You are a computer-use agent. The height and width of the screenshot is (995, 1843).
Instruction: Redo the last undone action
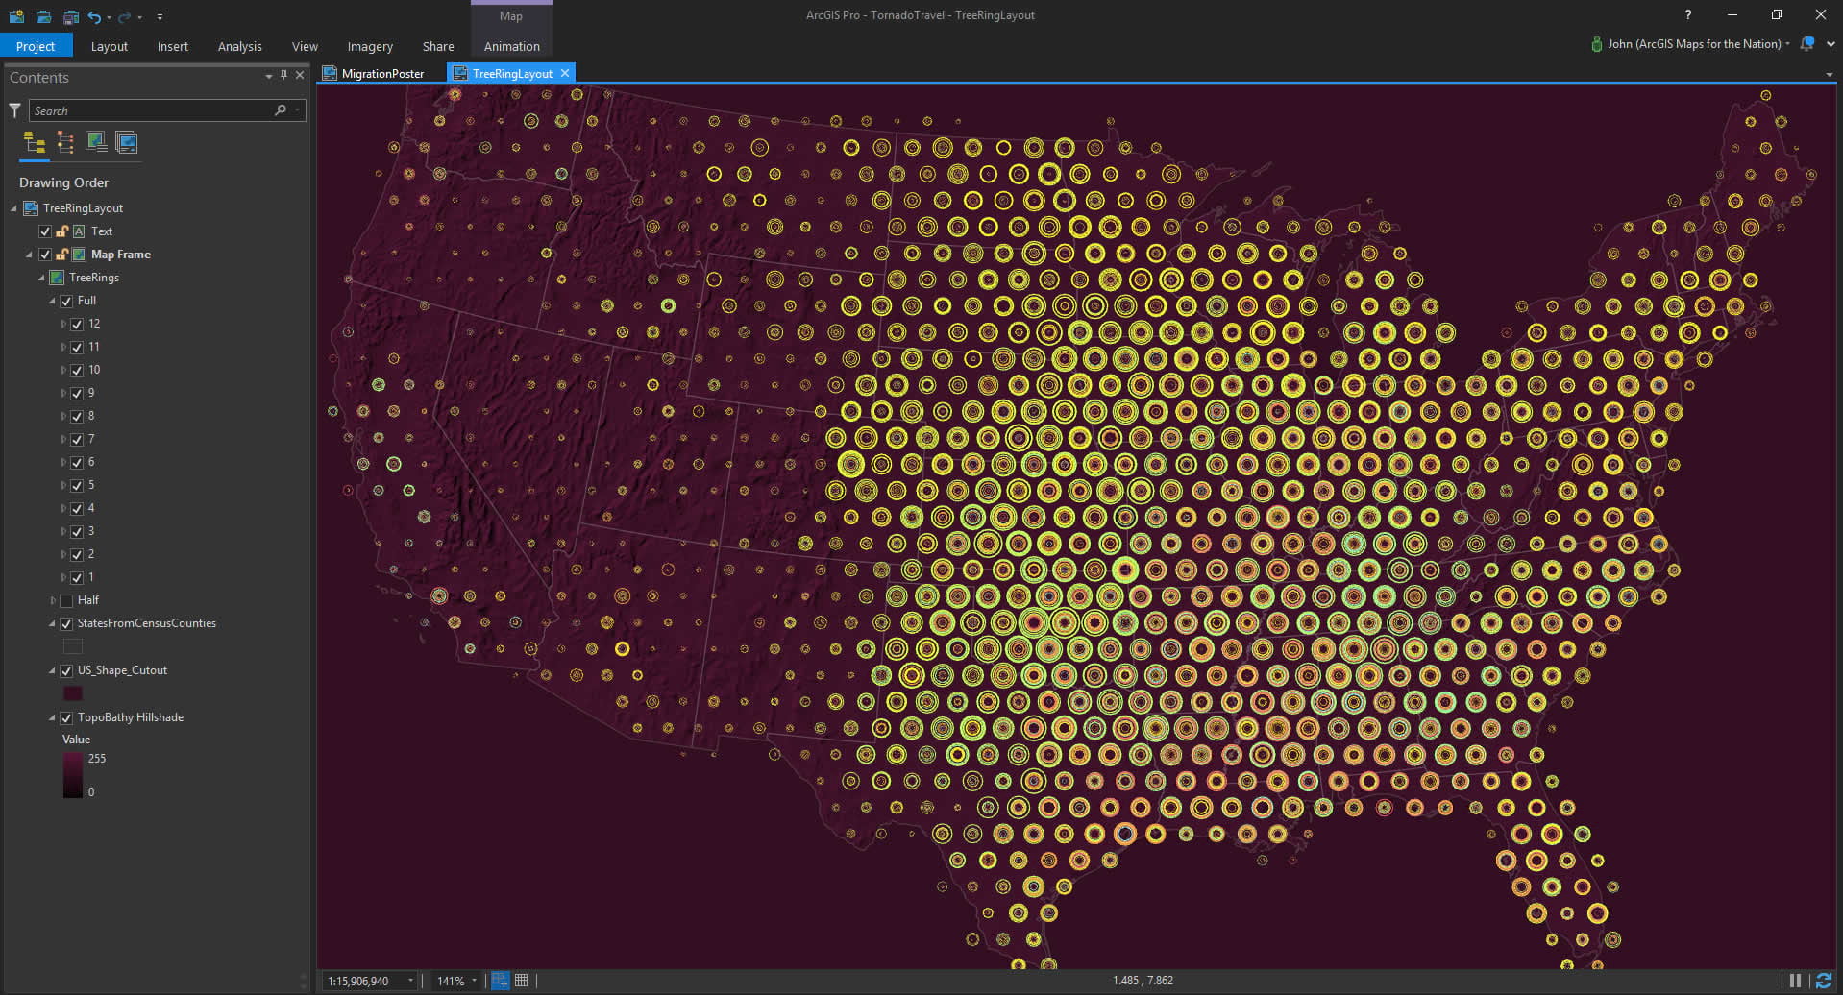point(124,16)
